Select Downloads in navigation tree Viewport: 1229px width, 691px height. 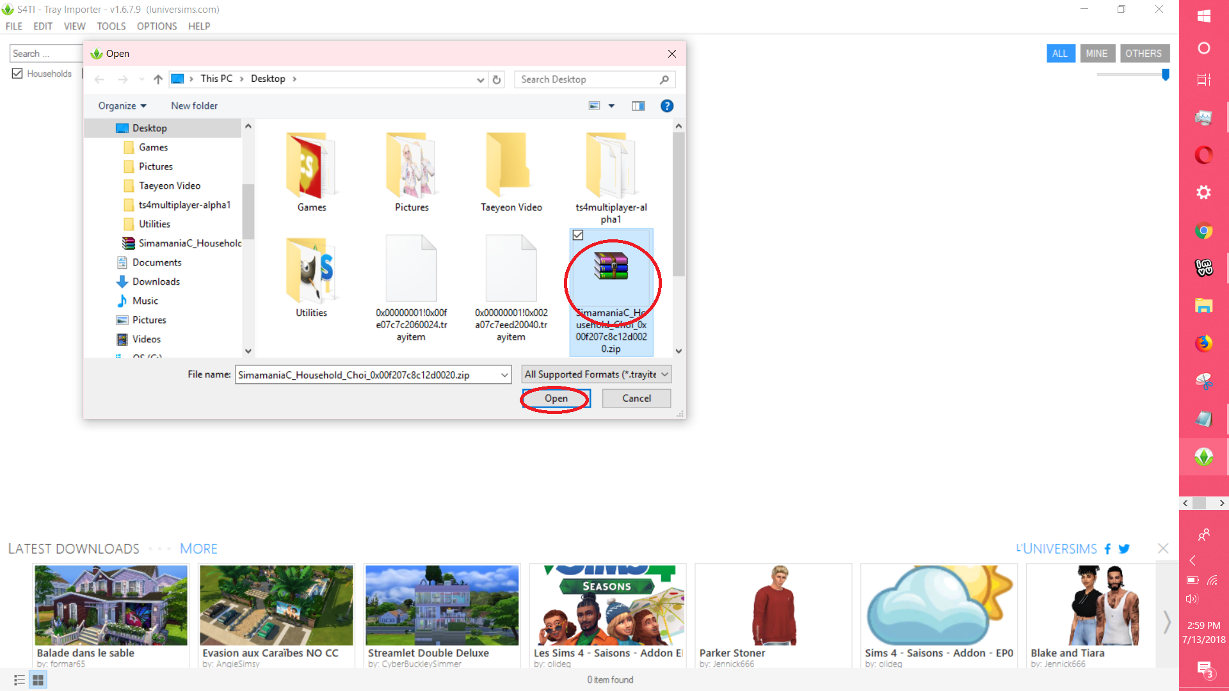click(x=156, y=282)
